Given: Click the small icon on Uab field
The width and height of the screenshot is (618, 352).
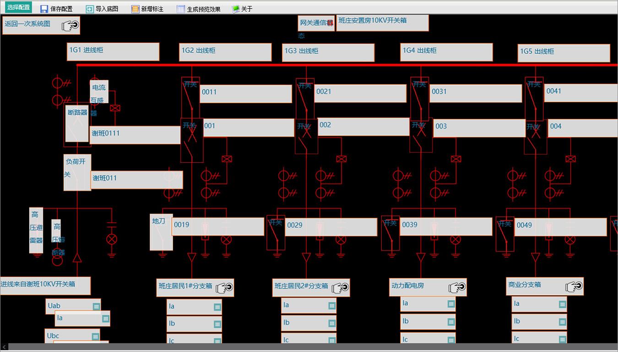Looking at the screenshot, I should (x=96, y=307).
